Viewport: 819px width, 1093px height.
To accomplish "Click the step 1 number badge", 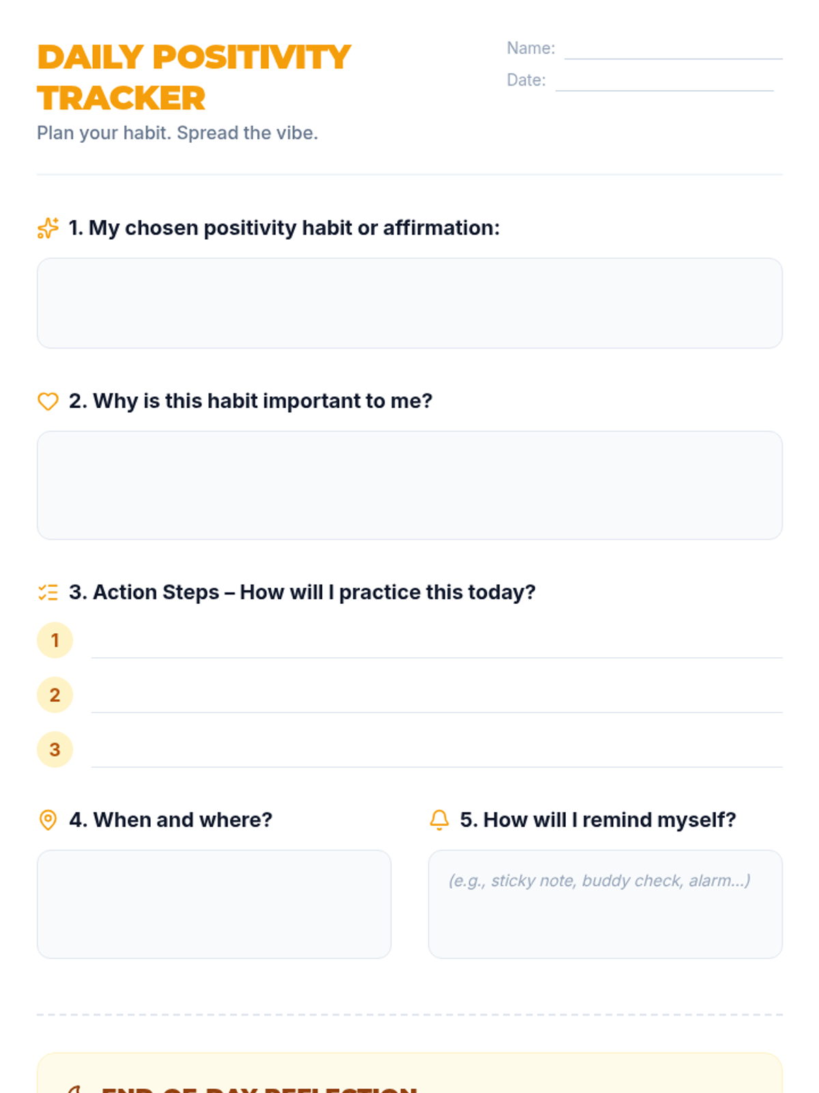I will [x=55, y=640].
